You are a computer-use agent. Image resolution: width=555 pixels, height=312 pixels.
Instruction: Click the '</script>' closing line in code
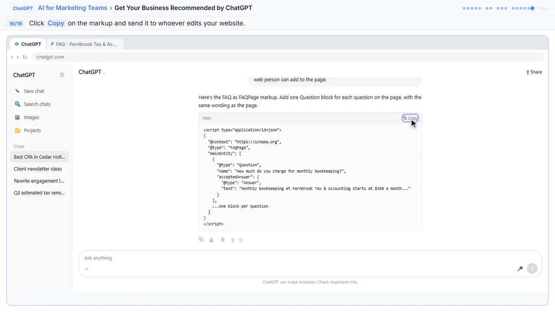click(x=213, y=224)
